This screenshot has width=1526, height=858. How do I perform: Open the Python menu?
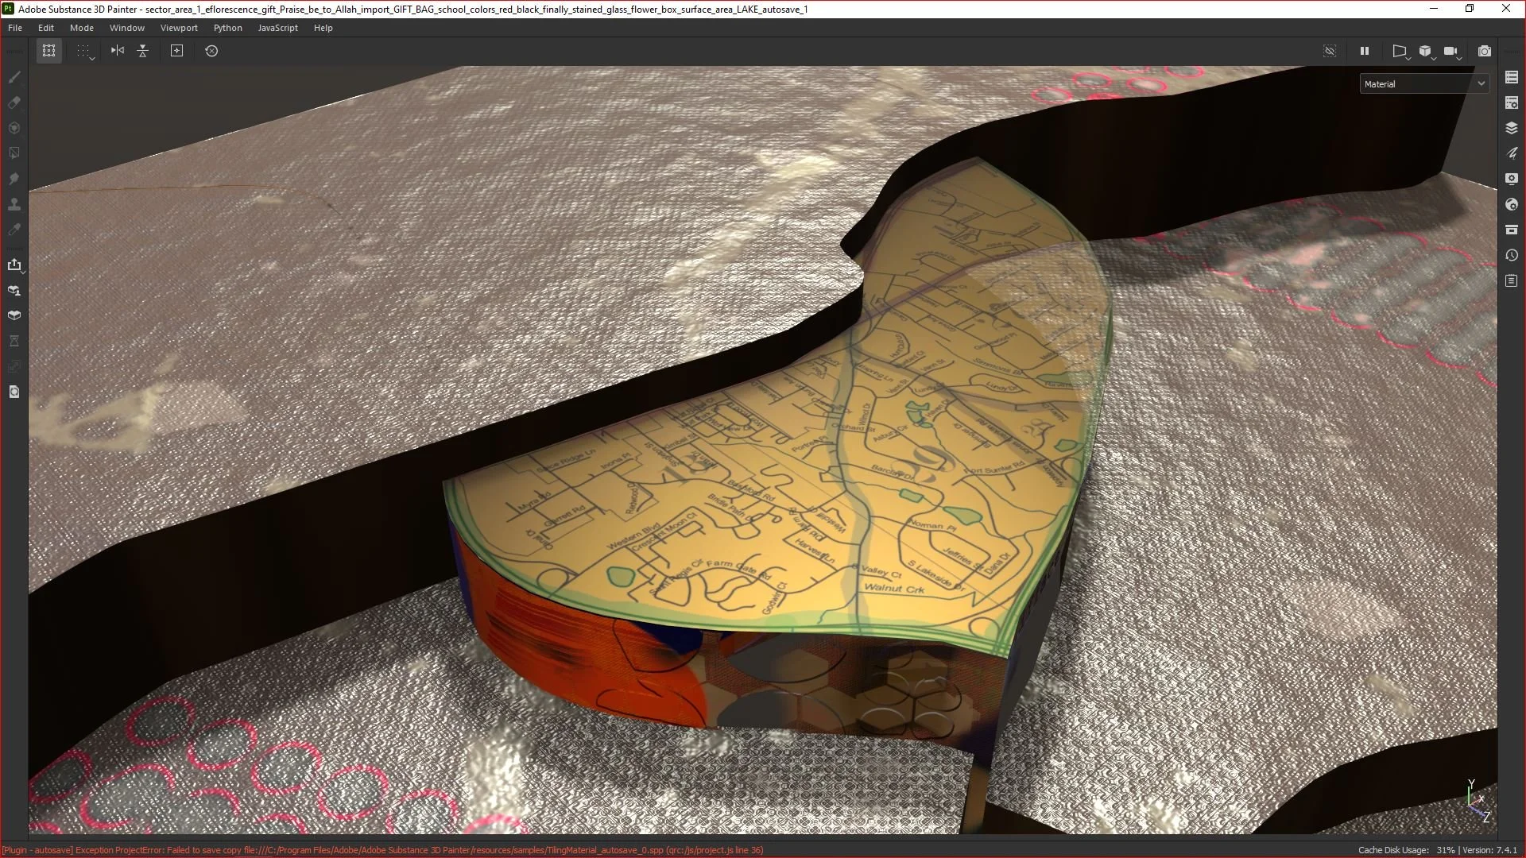tap(227, 28)
